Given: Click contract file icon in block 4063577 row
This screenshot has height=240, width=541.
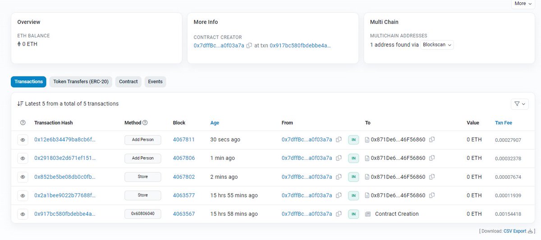Looking at the screenshot, I should tap(367, 195).
